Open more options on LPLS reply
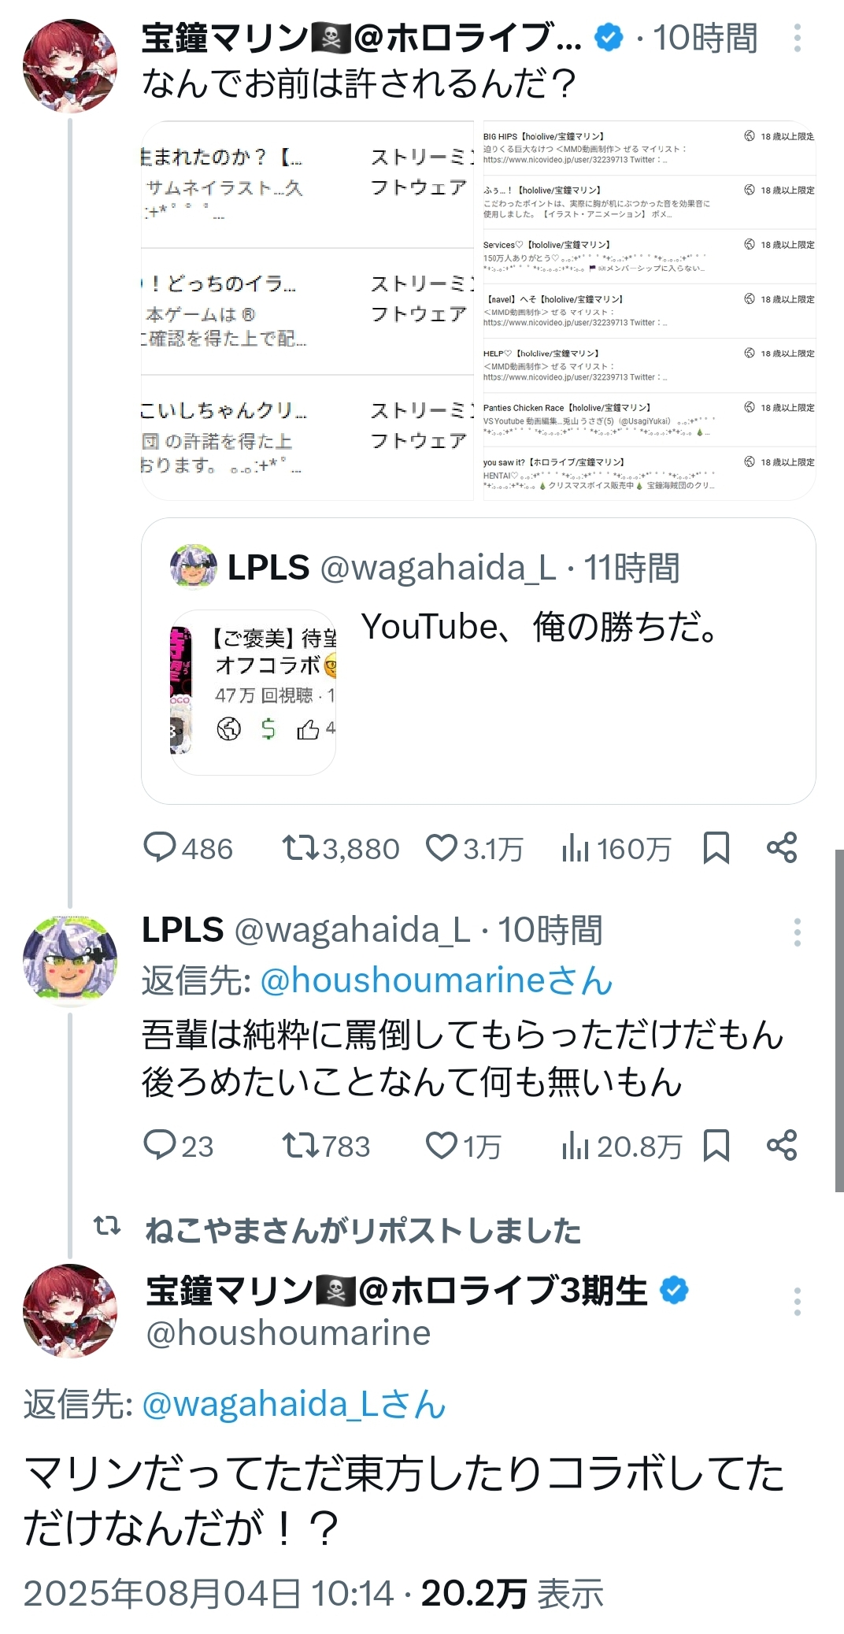844x1634 pixels. [798, 932]
